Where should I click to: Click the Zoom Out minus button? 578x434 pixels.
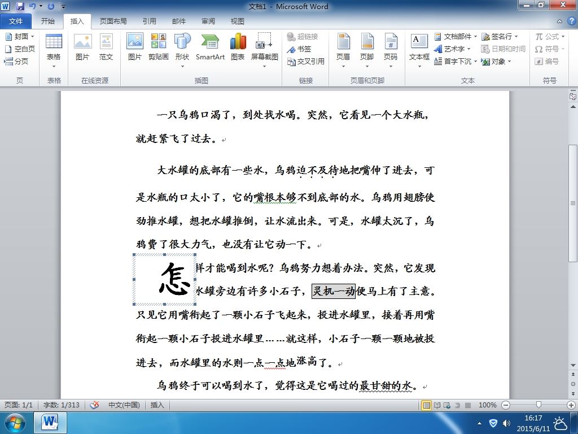point(506,405)
